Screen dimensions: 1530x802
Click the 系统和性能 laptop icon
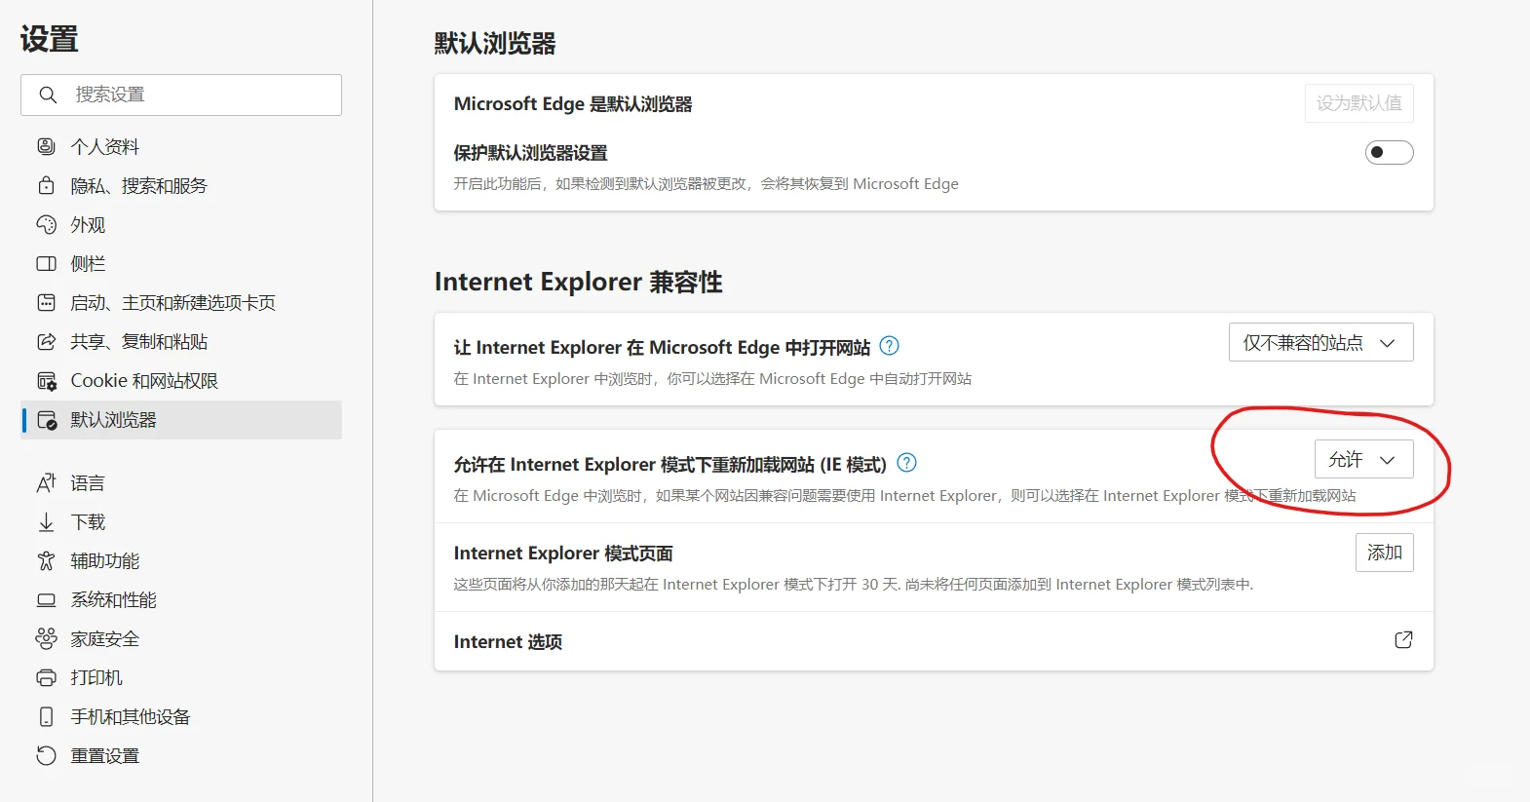point(46,599)
